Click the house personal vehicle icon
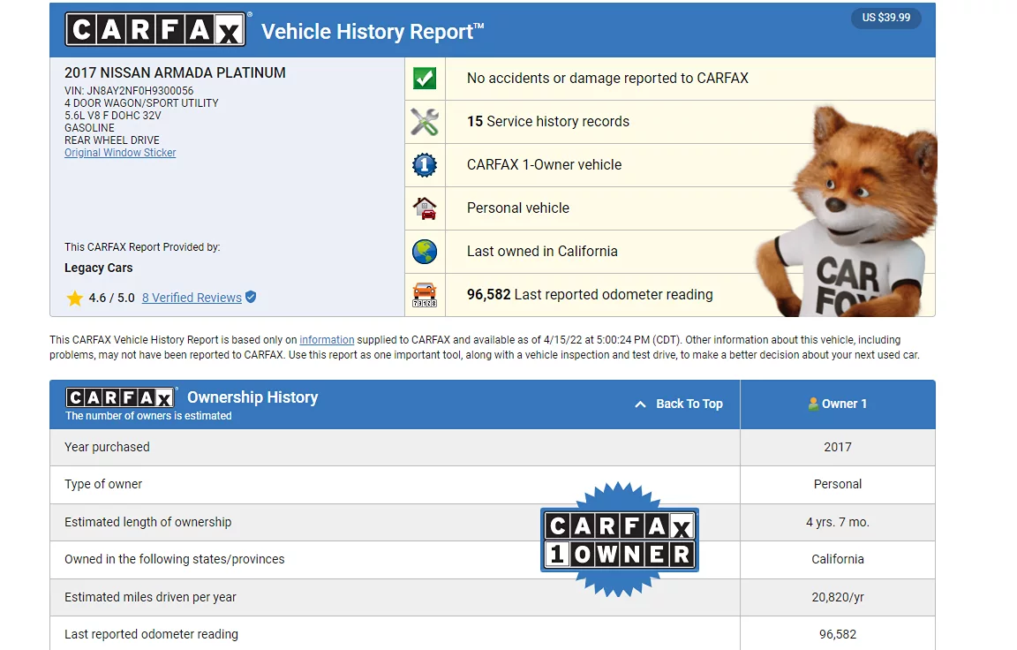Screen dimensions: 1017x650 pyautogui.click(x=425, y=208)
